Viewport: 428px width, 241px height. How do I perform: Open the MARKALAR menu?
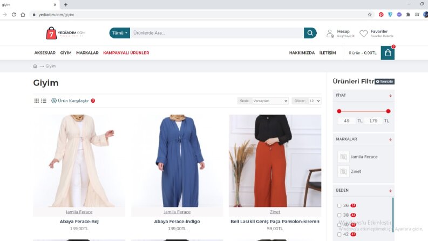[x=87, y=53]
